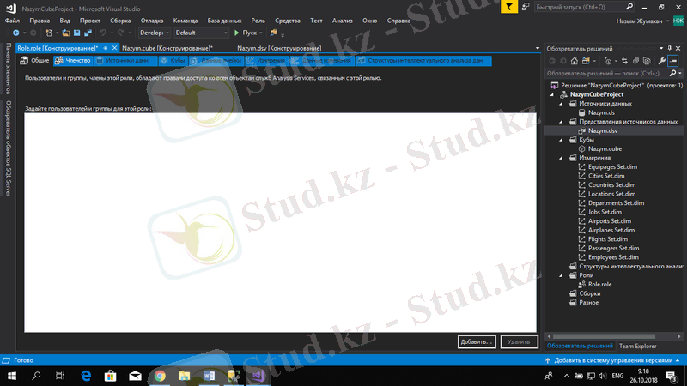Switch to the Nazym.cube designer tab
This screenshot has height=386, width=687.
(167, 48)
